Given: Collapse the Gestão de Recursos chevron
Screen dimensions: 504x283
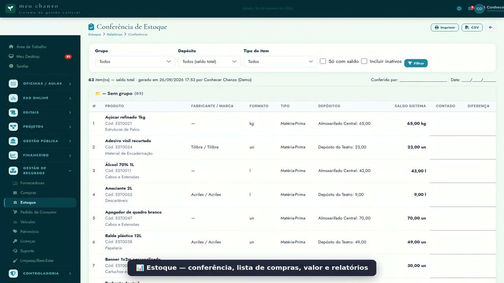Looking at the screenshot, I should [70, 171].
